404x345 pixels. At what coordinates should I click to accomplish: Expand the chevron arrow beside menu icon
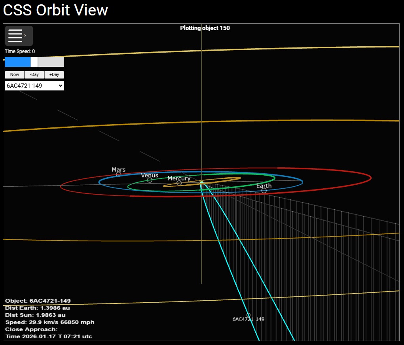(26, 36)
